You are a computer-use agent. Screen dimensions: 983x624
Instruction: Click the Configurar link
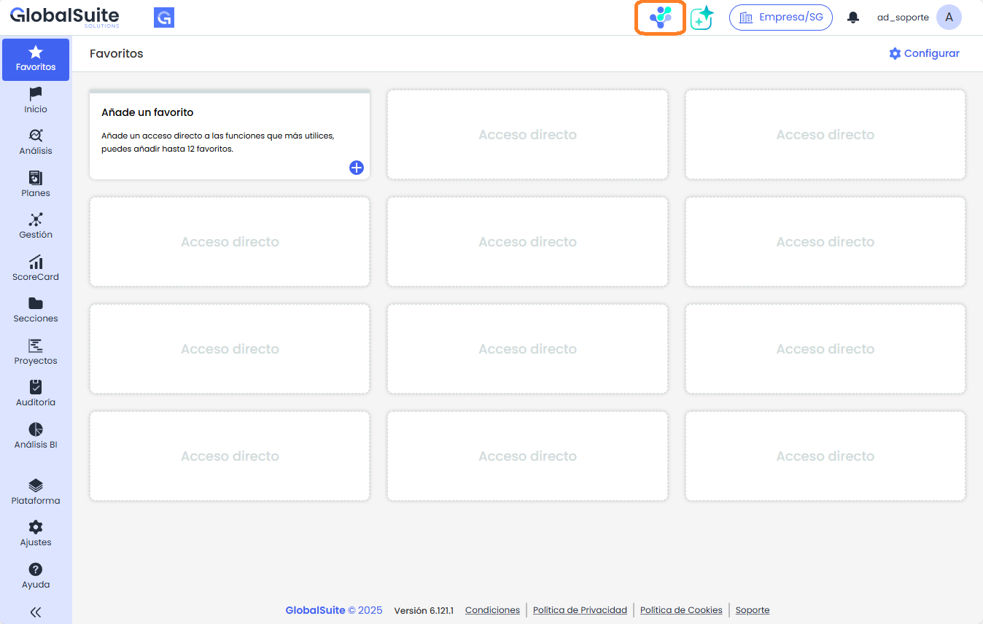(x=924, y=53)
